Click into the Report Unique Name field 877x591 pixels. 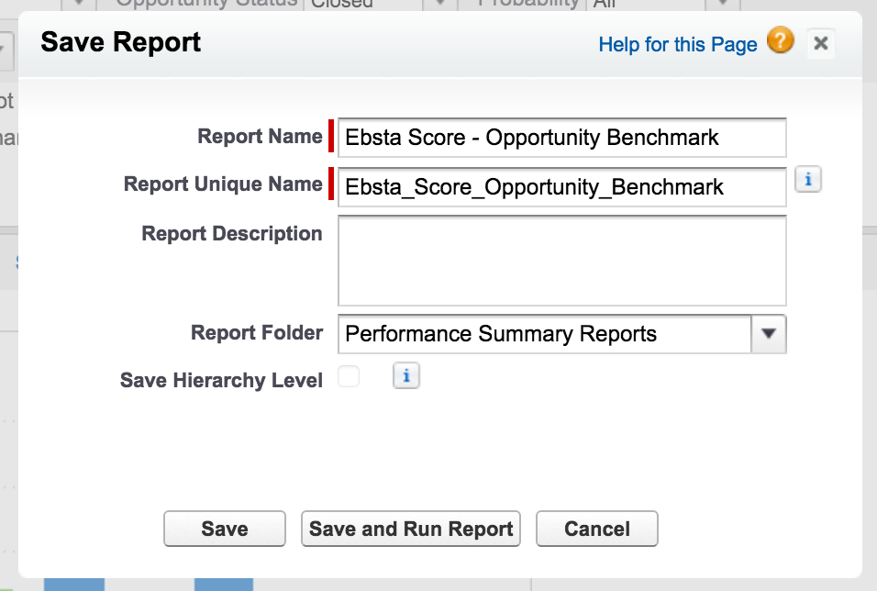[561, 187]
